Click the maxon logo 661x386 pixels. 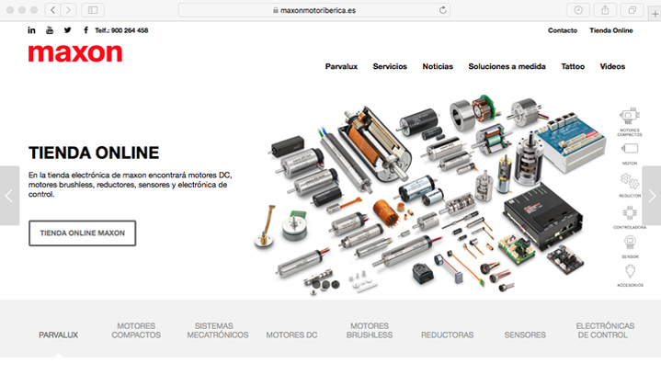(x=75, y=53)
